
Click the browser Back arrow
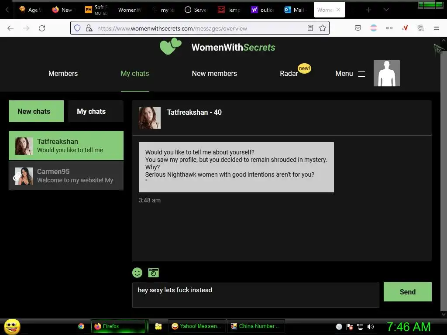click(10, 28)
